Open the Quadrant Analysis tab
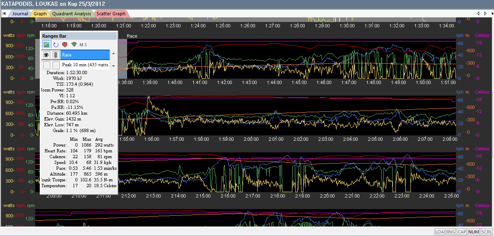Viewport: 494px width, 236px height. coord(71,14)
